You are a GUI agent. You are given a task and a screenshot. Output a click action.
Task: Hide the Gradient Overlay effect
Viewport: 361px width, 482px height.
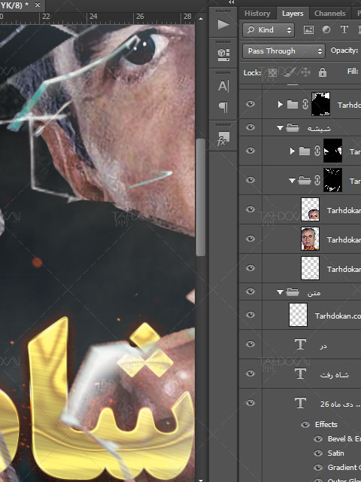point(318,468)
